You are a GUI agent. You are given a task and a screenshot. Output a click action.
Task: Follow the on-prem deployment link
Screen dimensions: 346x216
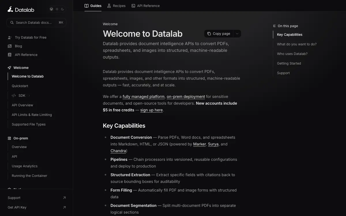coord(186,97)
